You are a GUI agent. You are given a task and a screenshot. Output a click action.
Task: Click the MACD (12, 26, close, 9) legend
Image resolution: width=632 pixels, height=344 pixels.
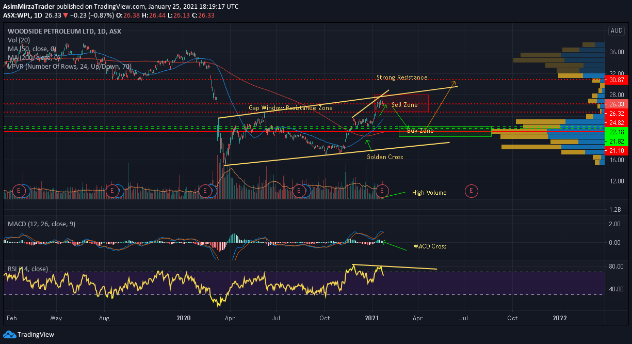42,224
